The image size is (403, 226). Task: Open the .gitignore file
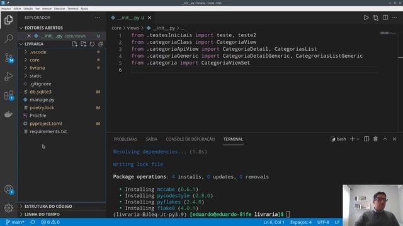point(62,83)
